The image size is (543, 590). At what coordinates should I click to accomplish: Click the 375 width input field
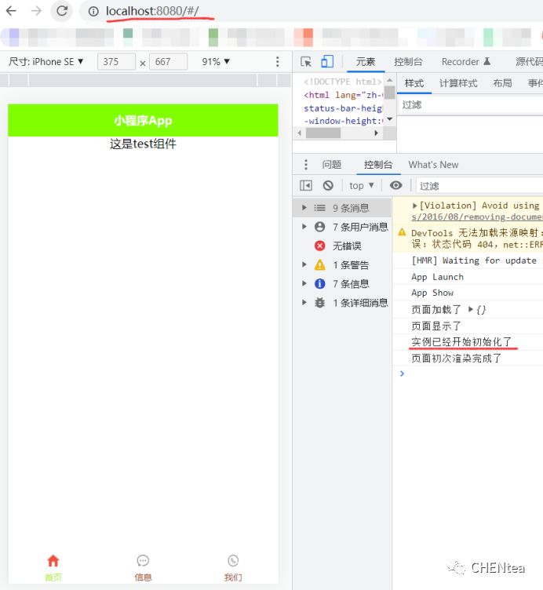(x=116, y=62)
